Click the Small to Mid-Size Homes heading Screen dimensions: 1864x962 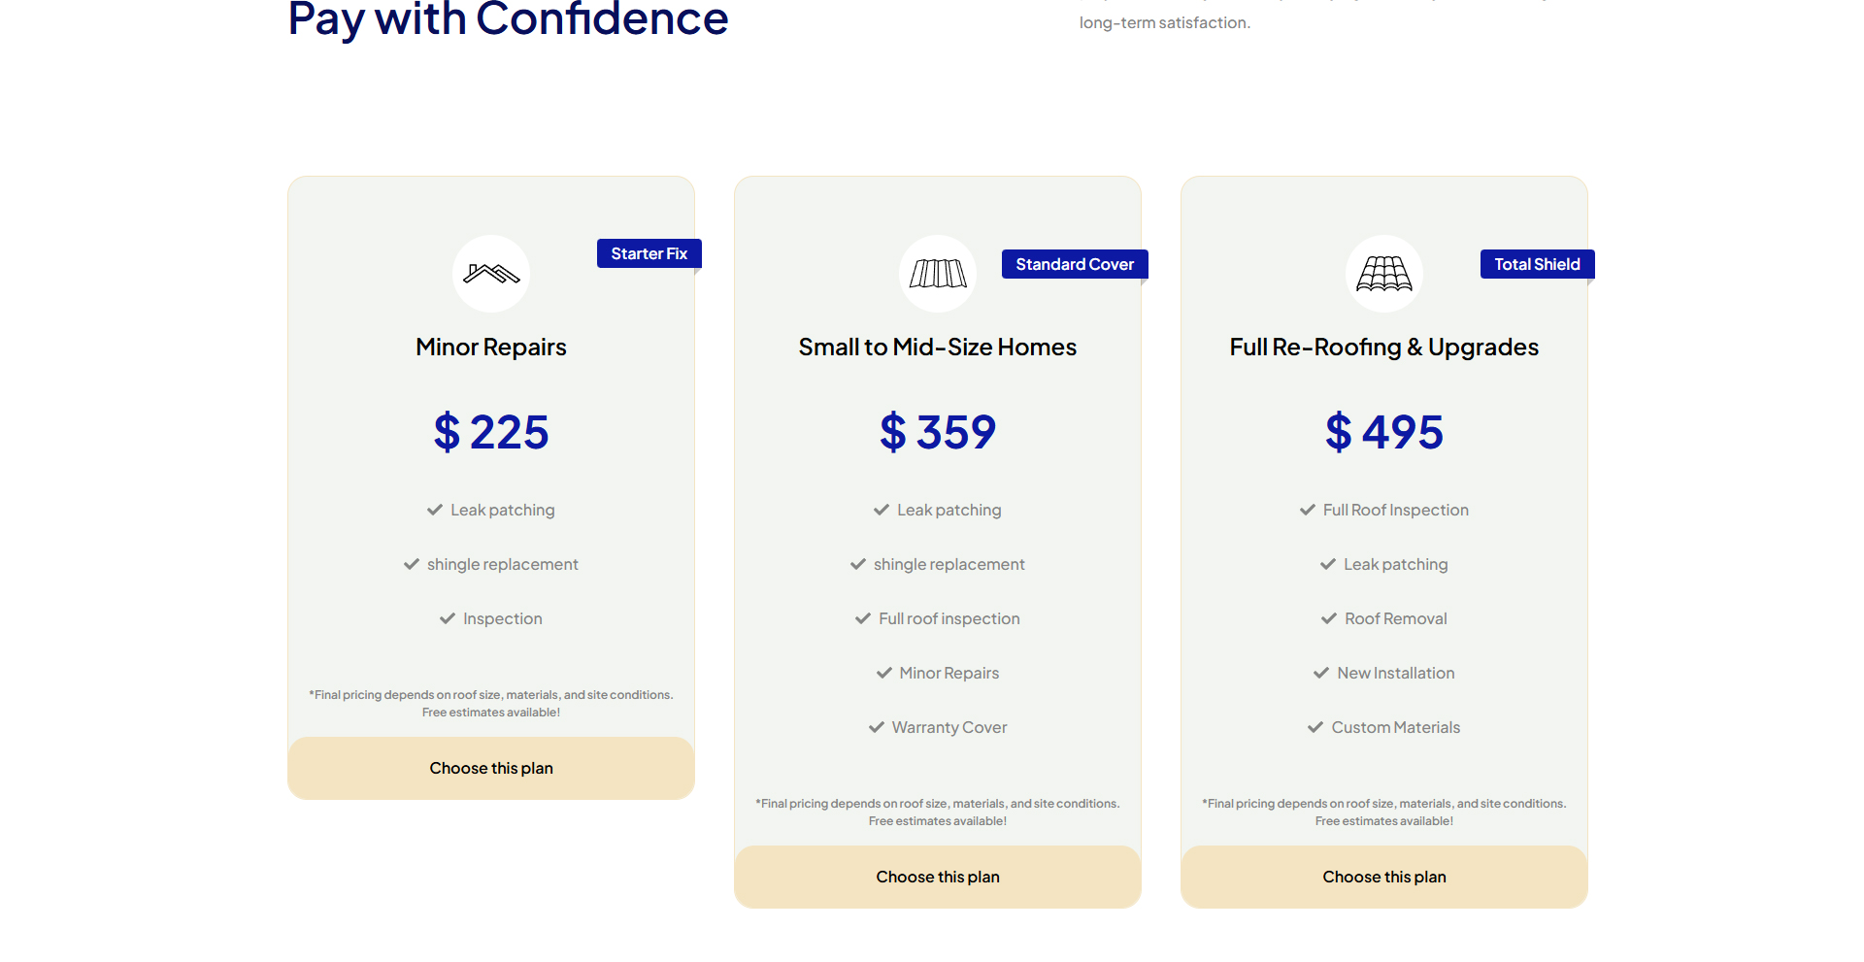(938, 348)
